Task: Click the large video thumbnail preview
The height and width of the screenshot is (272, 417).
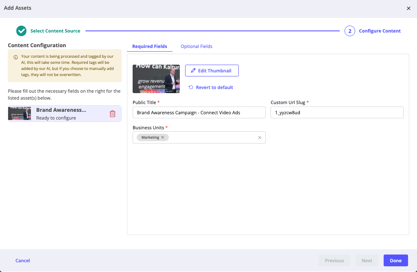Action: (x=156, y=79)
